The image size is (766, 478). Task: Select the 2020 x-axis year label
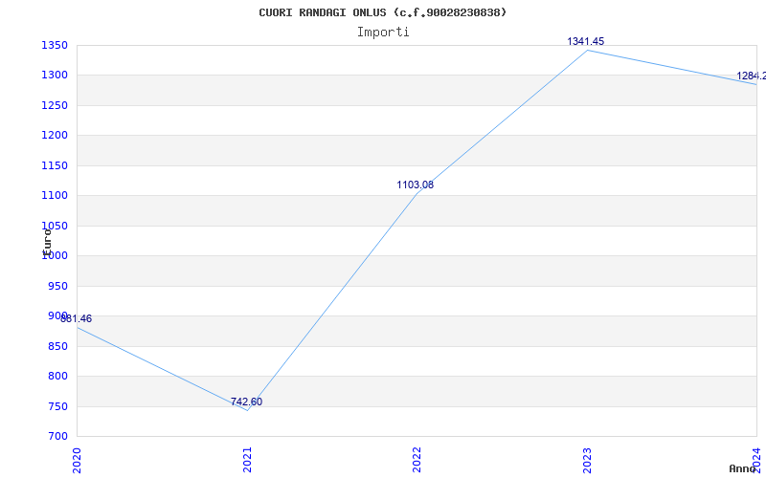pos(77,460)
